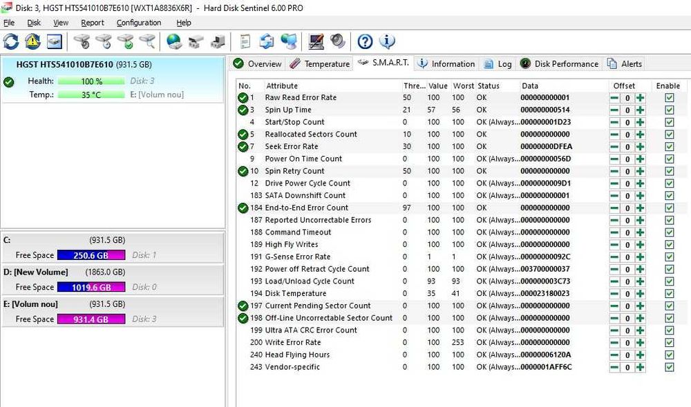The image size is (691, 407).
Task: Click the green health check icon beside HGST disk
Action: (x=9, y=82)
